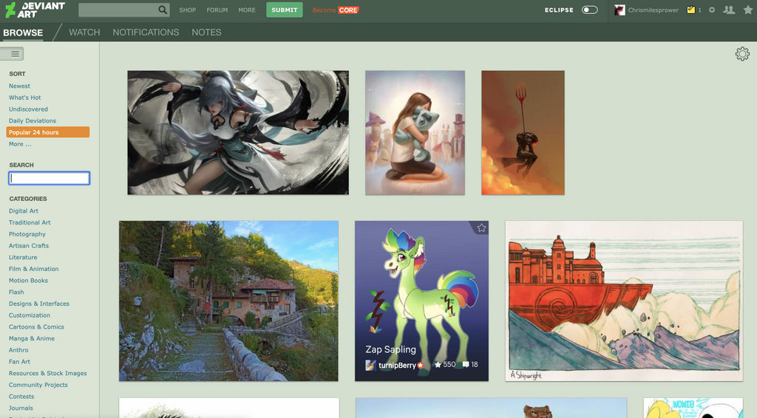Click the Chrismilesprower username

pyautogui.click(x=653, y=10)
